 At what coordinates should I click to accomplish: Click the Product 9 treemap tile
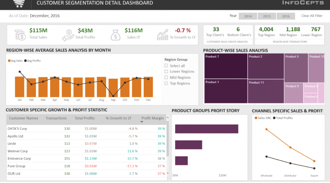294,93
